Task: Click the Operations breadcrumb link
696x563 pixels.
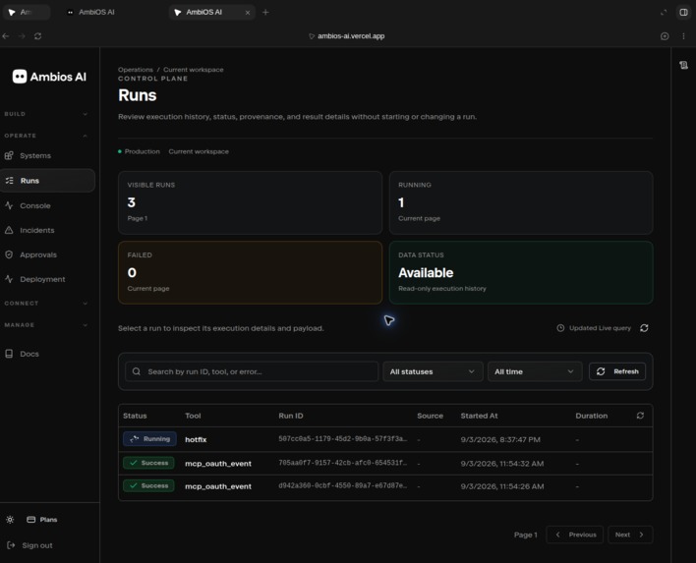Action: click(136, 70)
